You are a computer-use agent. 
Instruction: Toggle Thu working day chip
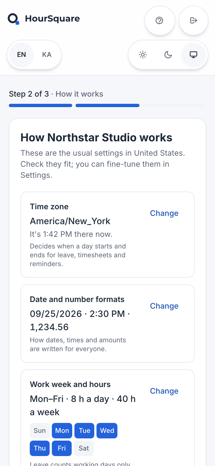[x=40, y=448]
